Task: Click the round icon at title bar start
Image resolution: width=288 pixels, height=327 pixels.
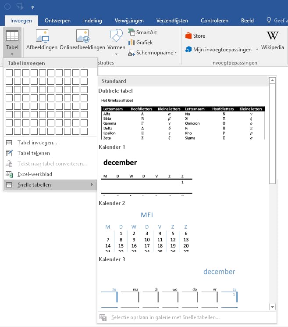Action: tap(7, 7)
